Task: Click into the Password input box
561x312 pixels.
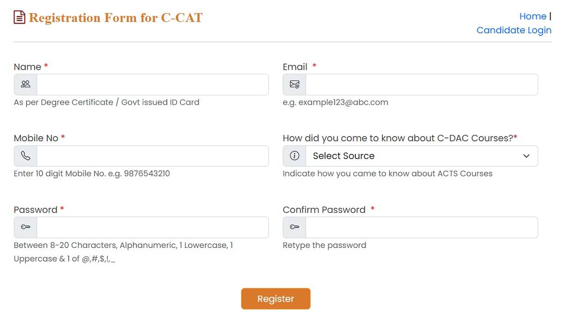Action: pyautogui.click(x=152, y=227)
